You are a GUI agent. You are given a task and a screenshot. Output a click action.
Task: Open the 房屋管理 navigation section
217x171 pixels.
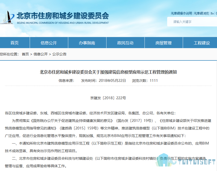(164, 43)
